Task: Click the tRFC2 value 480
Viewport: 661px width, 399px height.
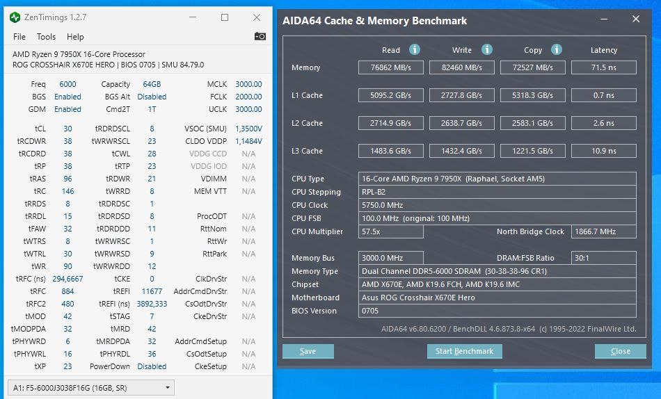Action: coord(68,304)
